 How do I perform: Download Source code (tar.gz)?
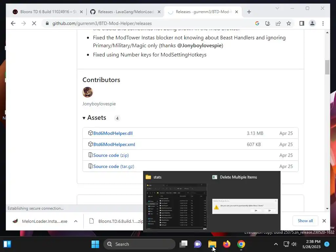point(114,166)
